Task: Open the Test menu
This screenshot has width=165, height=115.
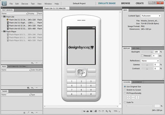Action: tap(33, 4)
